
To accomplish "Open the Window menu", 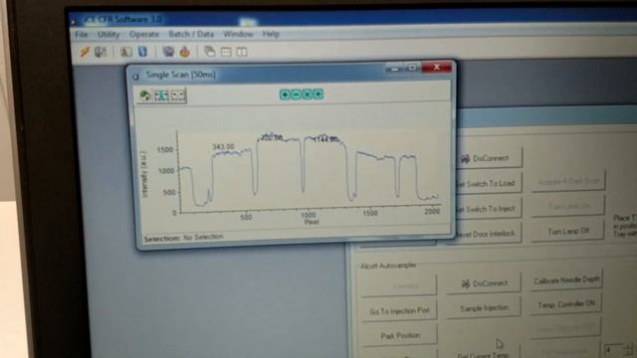I will pos(238,34).
